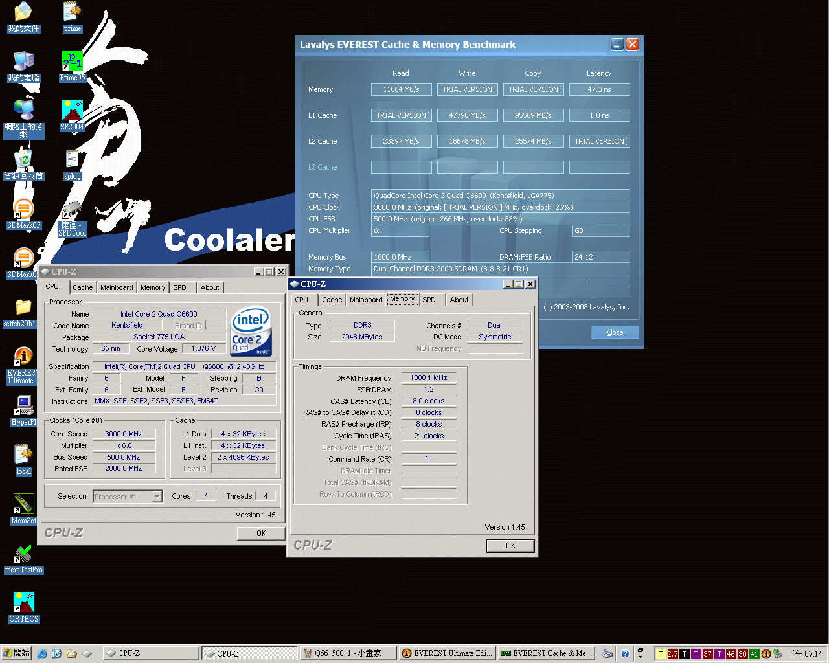Open About tab in front CPU-Z window
829x663 pixels.
[x=459, y=300]
